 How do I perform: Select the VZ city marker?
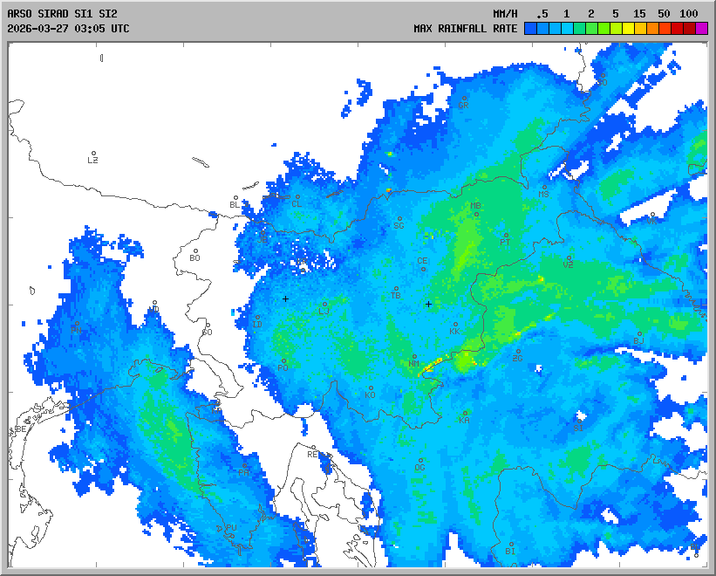coord(568,258)
